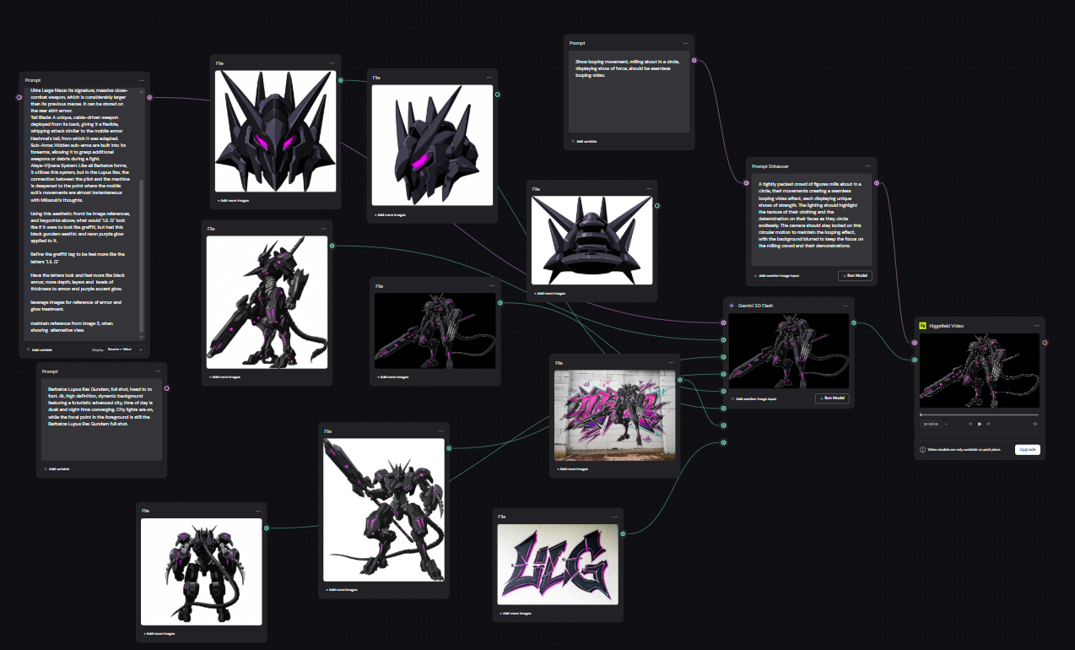
Task: Click output port of front-view helmet File node
Action: 341,81
